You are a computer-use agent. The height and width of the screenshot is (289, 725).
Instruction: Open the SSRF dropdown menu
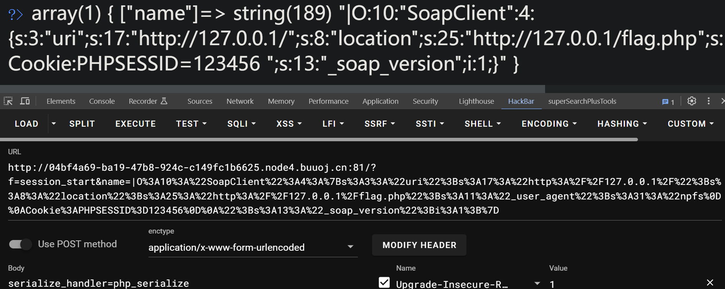[380, 124]
